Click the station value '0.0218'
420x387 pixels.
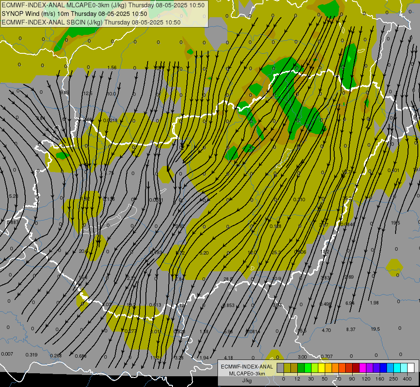point(110,120)
